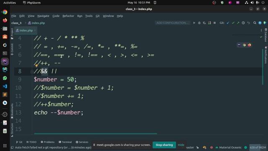Toggle read-only lock icon in status bar
The height and width of the screenshot is (151, 268).
(197, 147)
